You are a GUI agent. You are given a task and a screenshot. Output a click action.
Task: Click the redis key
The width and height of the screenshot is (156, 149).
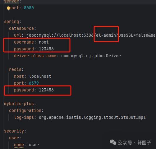coord(15,69)
